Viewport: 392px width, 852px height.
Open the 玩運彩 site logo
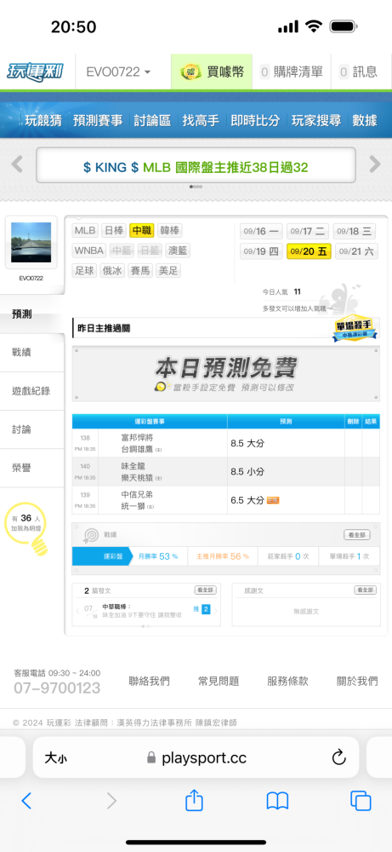[34, 72]
